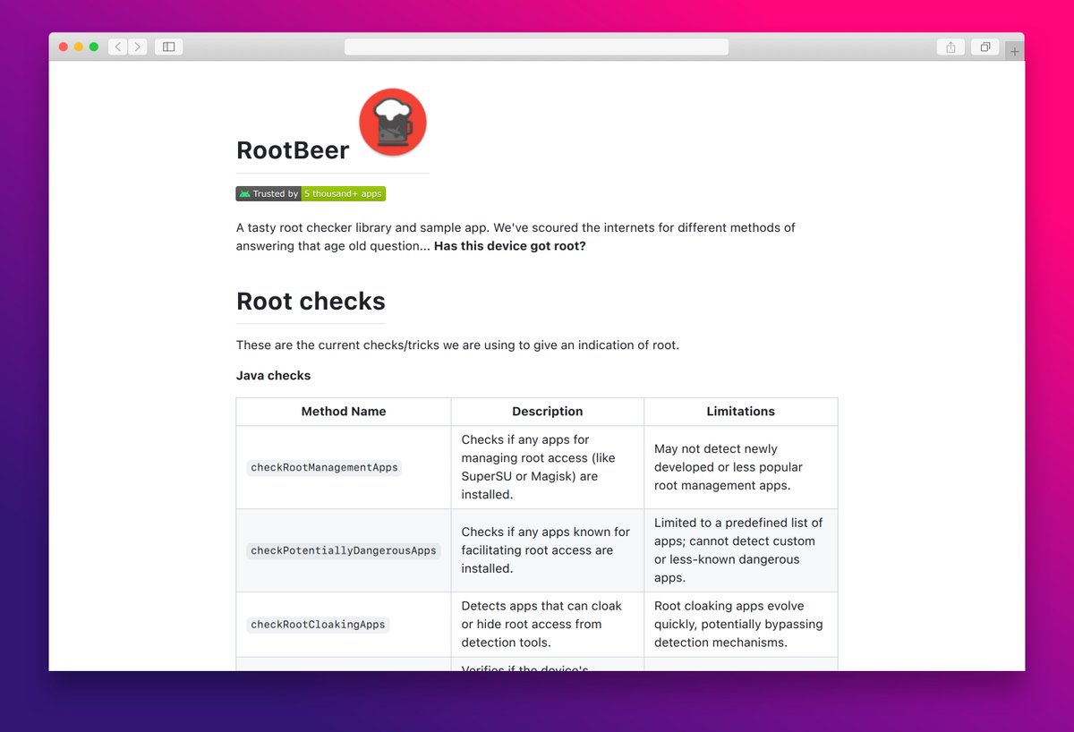Select the RootBeer heading
Screen dimensions: 1074x732
(293, 150)
